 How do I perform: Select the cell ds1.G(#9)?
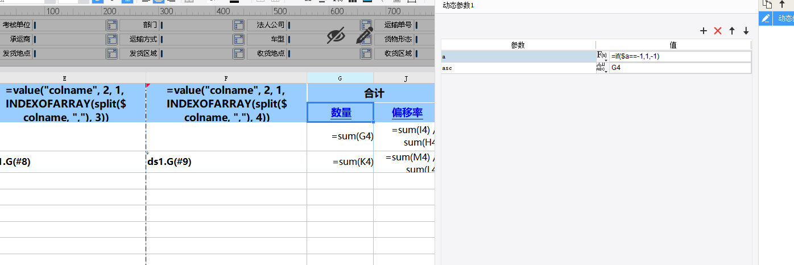tap(226, 162)
